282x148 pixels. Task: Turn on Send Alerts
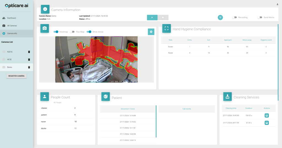[260, 17]
